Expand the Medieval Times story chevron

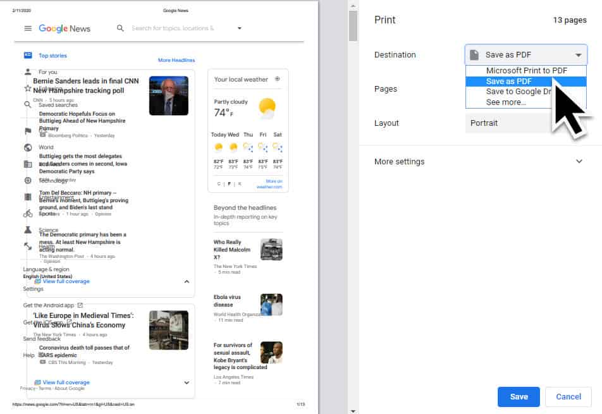(187, 382)
